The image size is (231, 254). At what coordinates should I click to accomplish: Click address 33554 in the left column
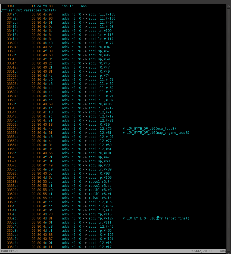pos(12,129)
